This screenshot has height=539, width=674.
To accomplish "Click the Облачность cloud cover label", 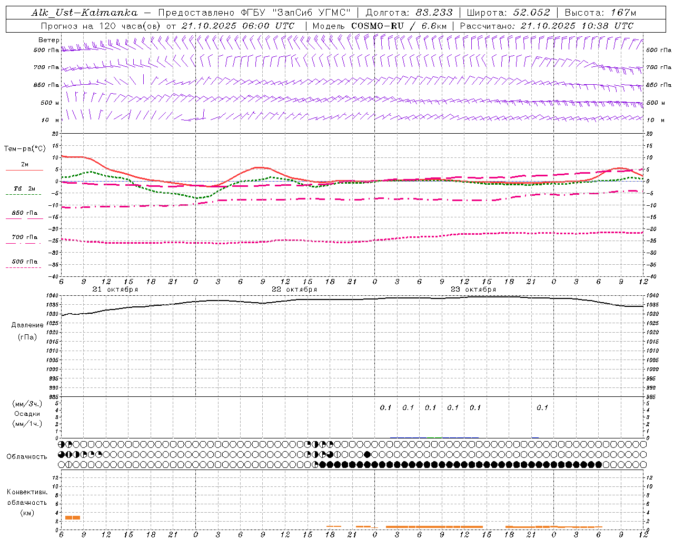I will [x=27, y=457].
